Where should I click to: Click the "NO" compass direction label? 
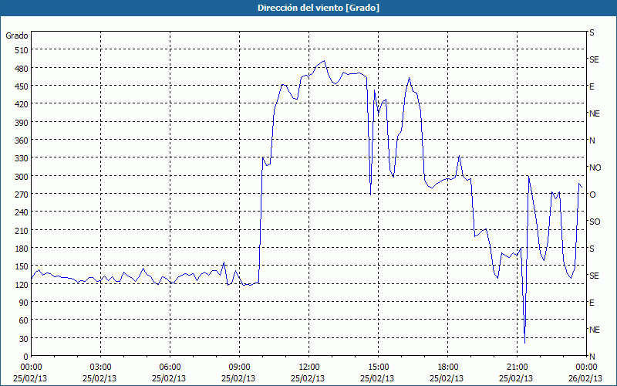click(595, 168)
